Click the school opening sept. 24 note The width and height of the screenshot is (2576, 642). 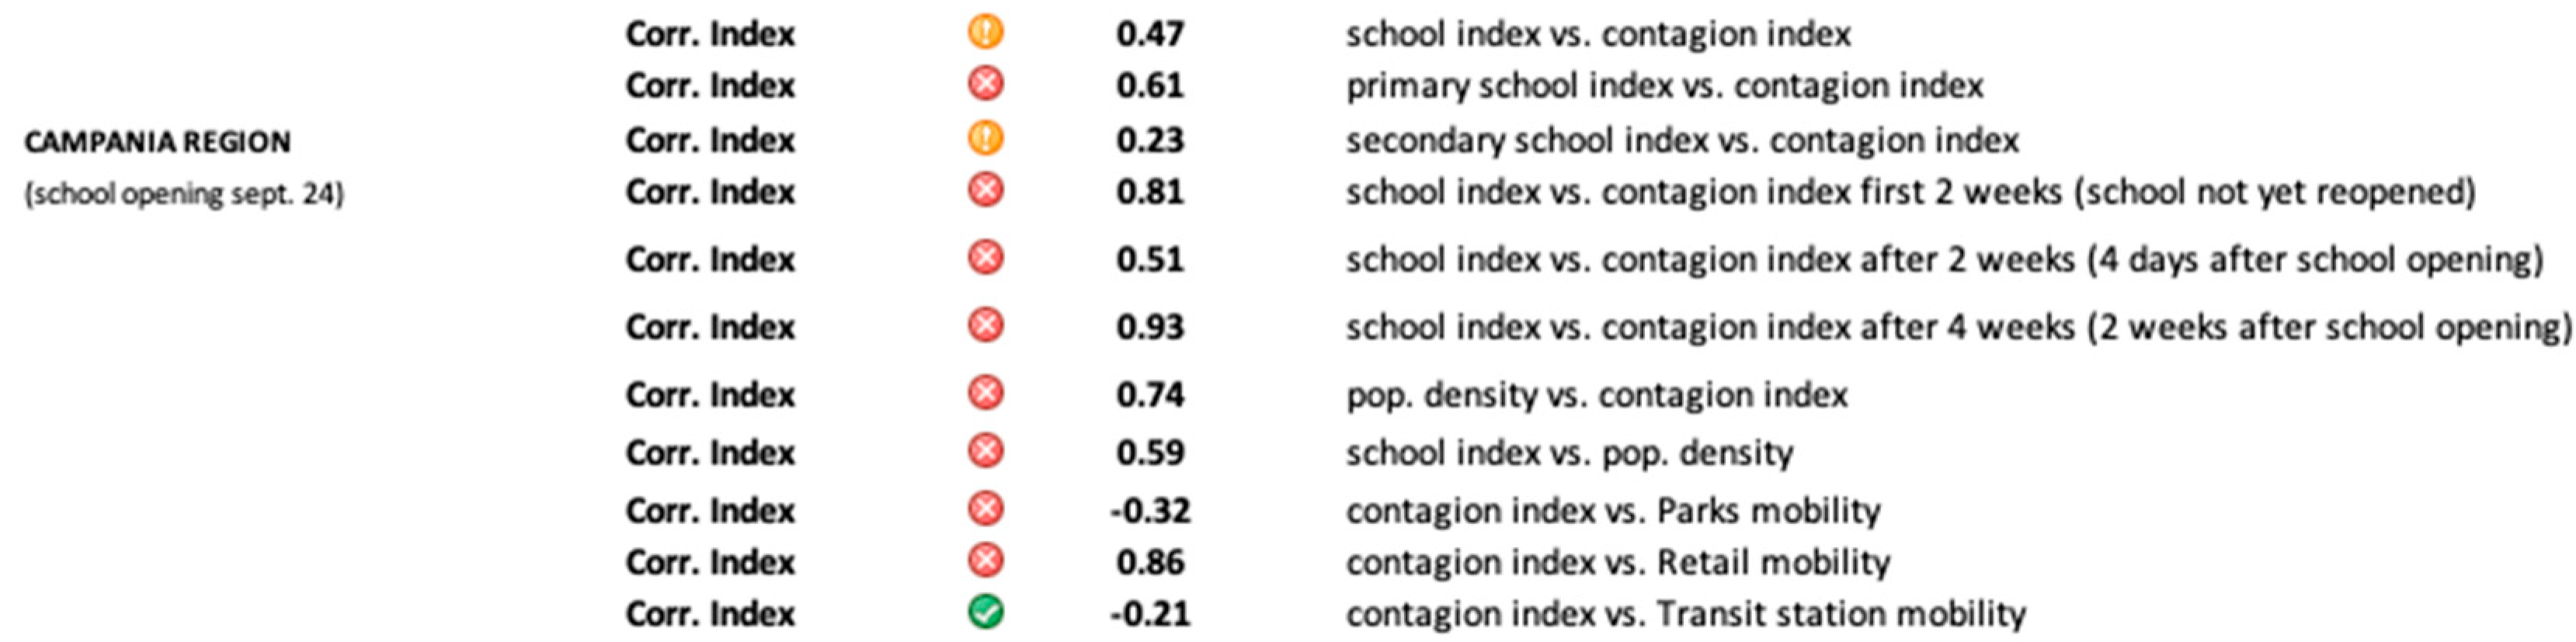(184, 193)
